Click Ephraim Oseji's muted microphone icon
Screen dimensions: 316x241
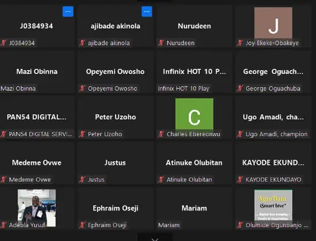[82, 225]
